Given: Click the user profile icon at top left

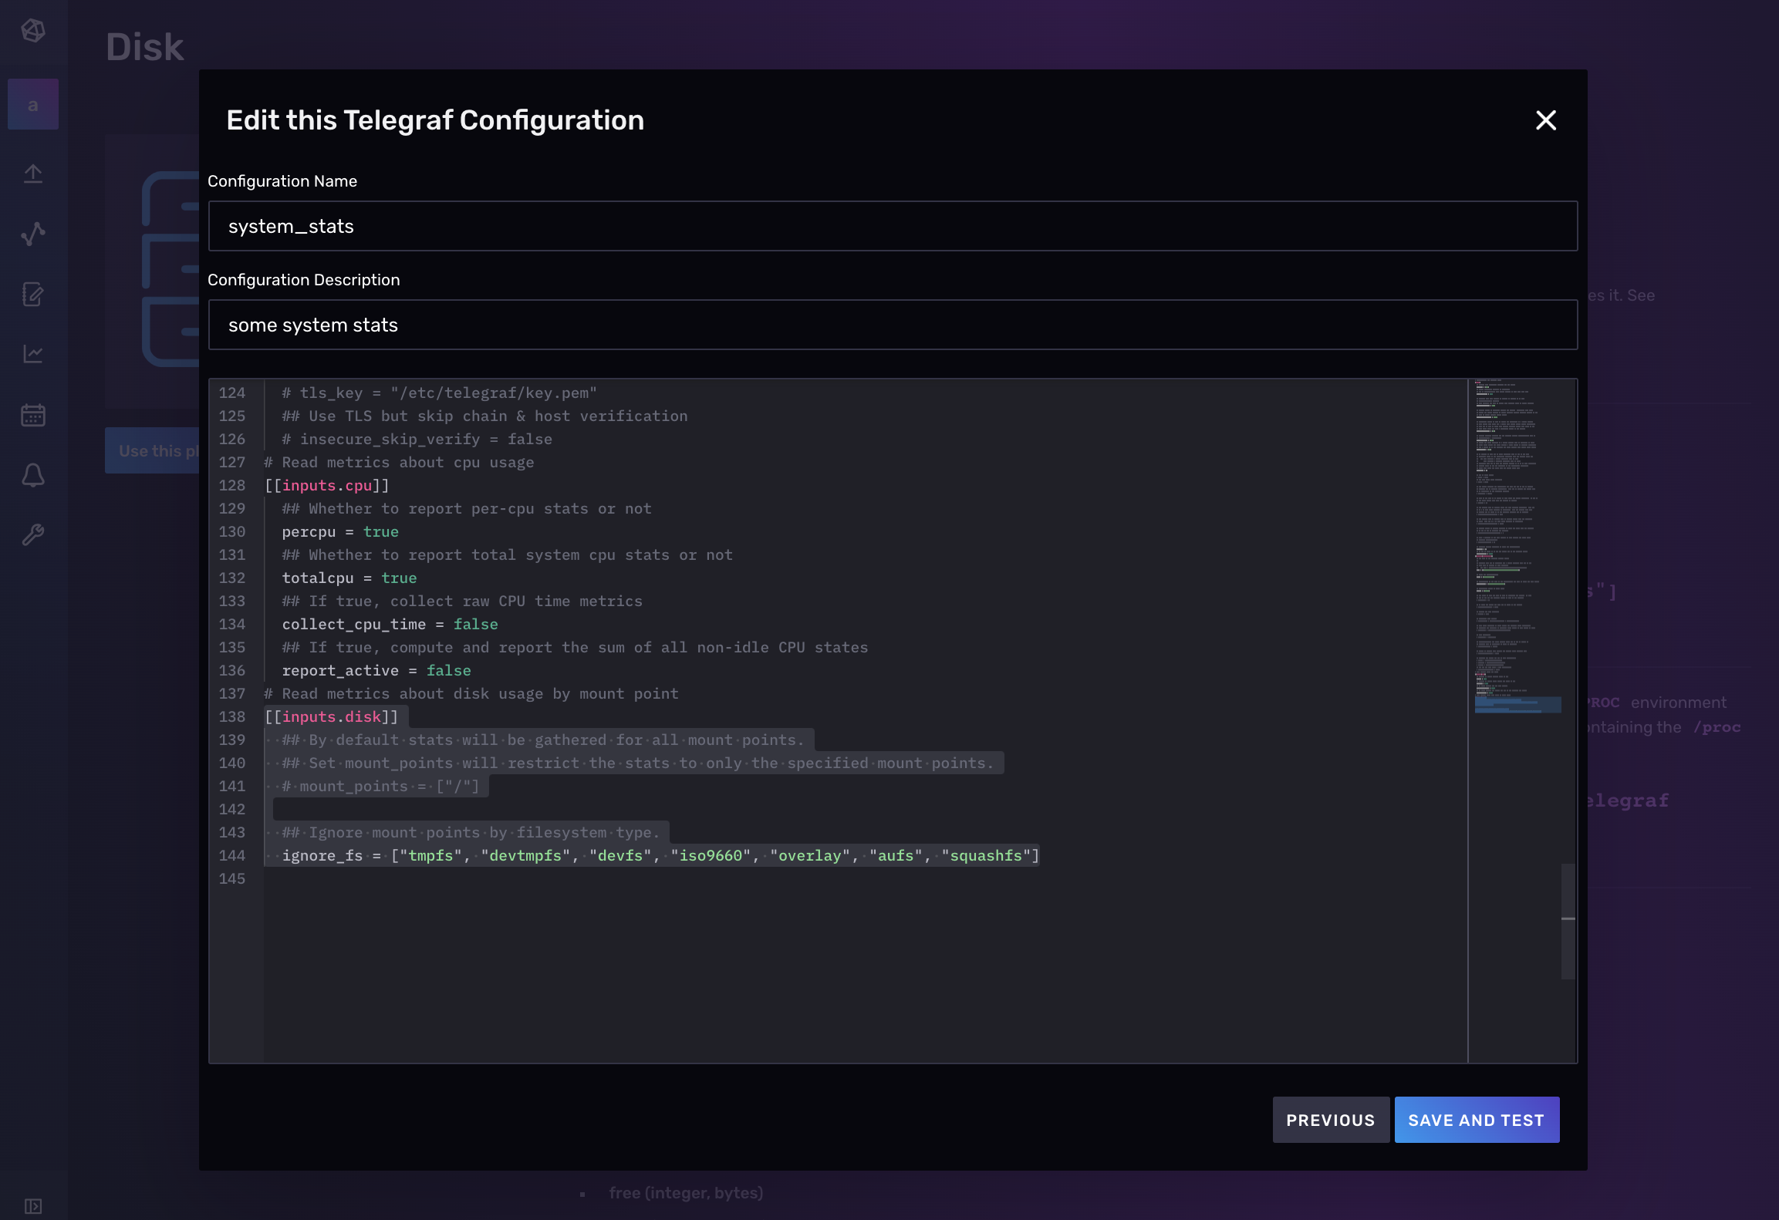Looking at the screenshot, I should tap(32, 104).
